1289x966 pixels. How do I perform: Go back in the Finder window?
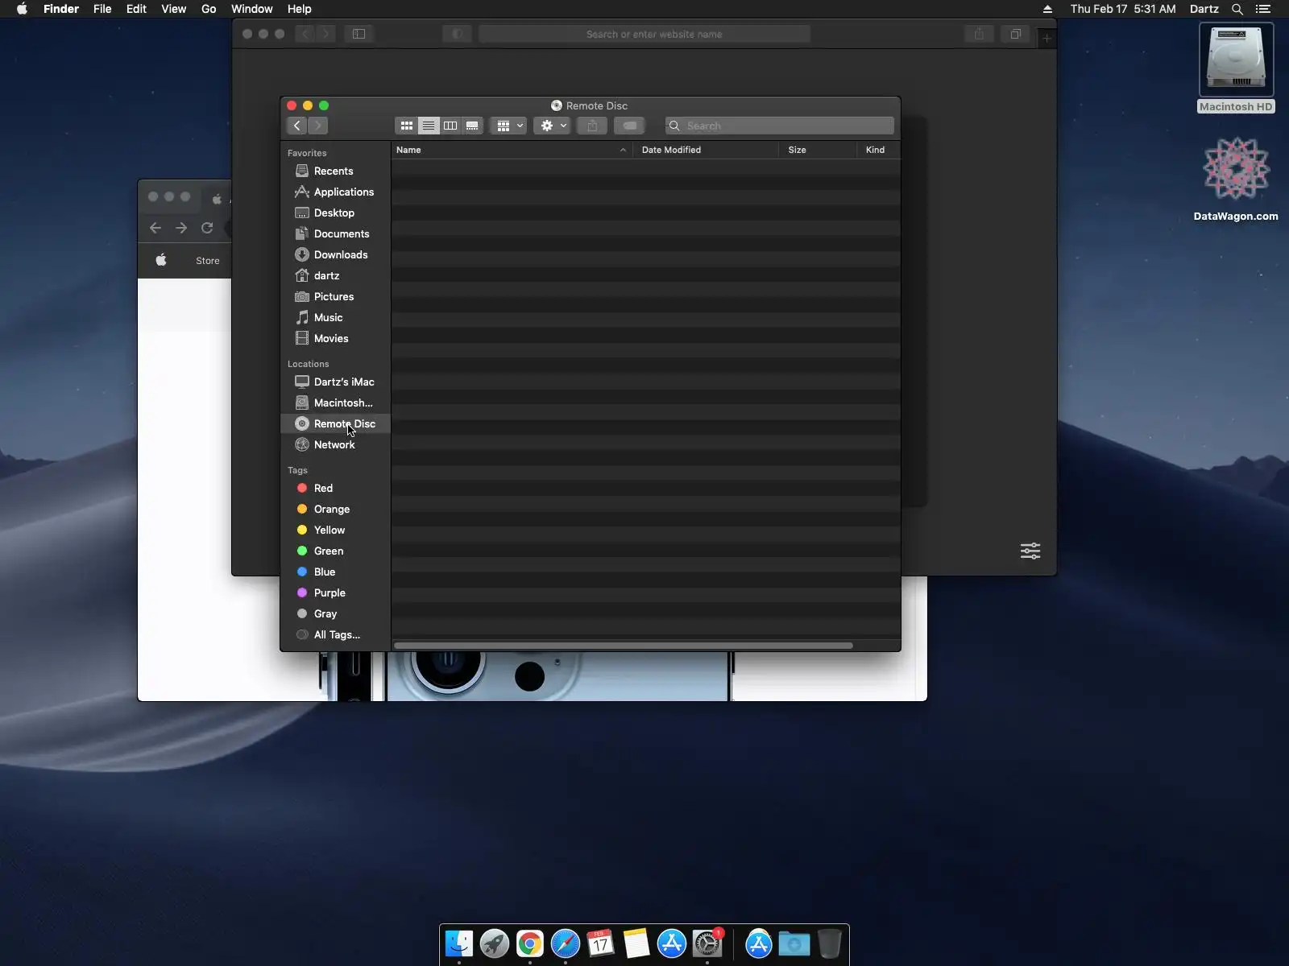point(297,126)
